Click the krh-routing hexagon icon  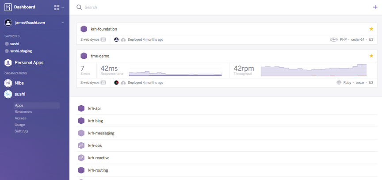81,170
